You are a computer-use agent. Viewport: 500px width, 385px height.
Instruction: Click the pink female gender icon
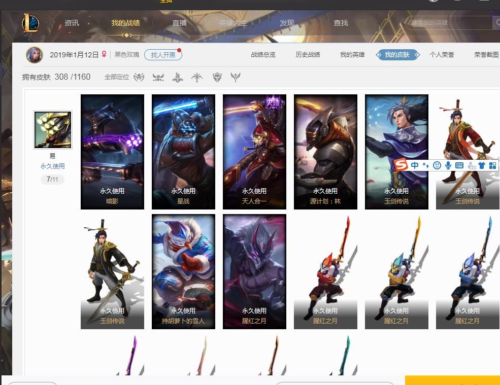(104, 54)
